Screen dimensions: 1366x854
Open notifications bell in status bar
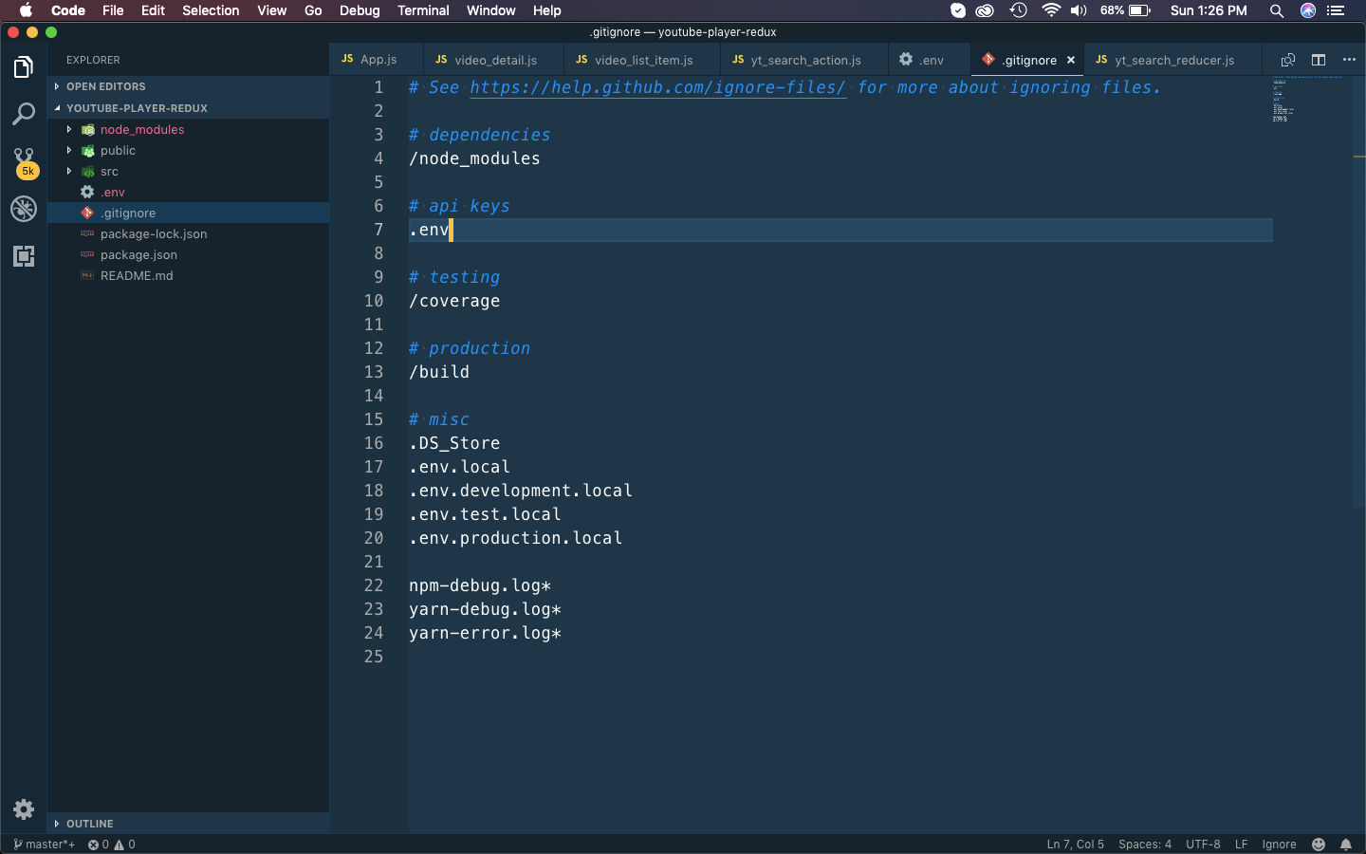pos(1346,845)
